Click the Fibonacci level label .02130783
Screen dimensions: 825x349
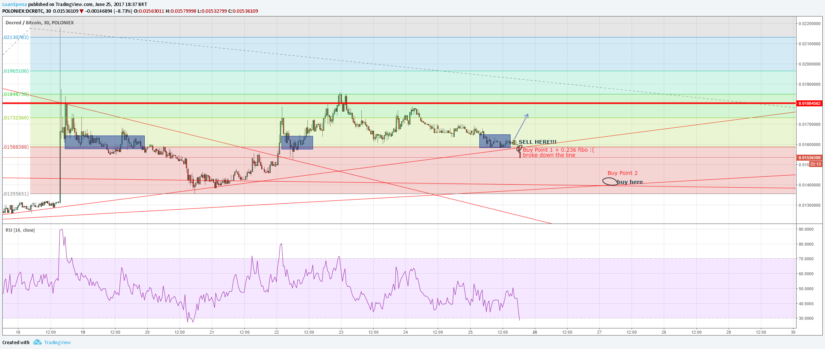point(16,37)
